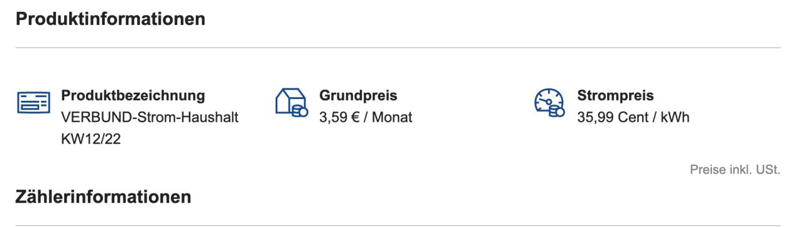Select the Zählerinformationen heading
The image size is (798, 227).
[103, 198]
